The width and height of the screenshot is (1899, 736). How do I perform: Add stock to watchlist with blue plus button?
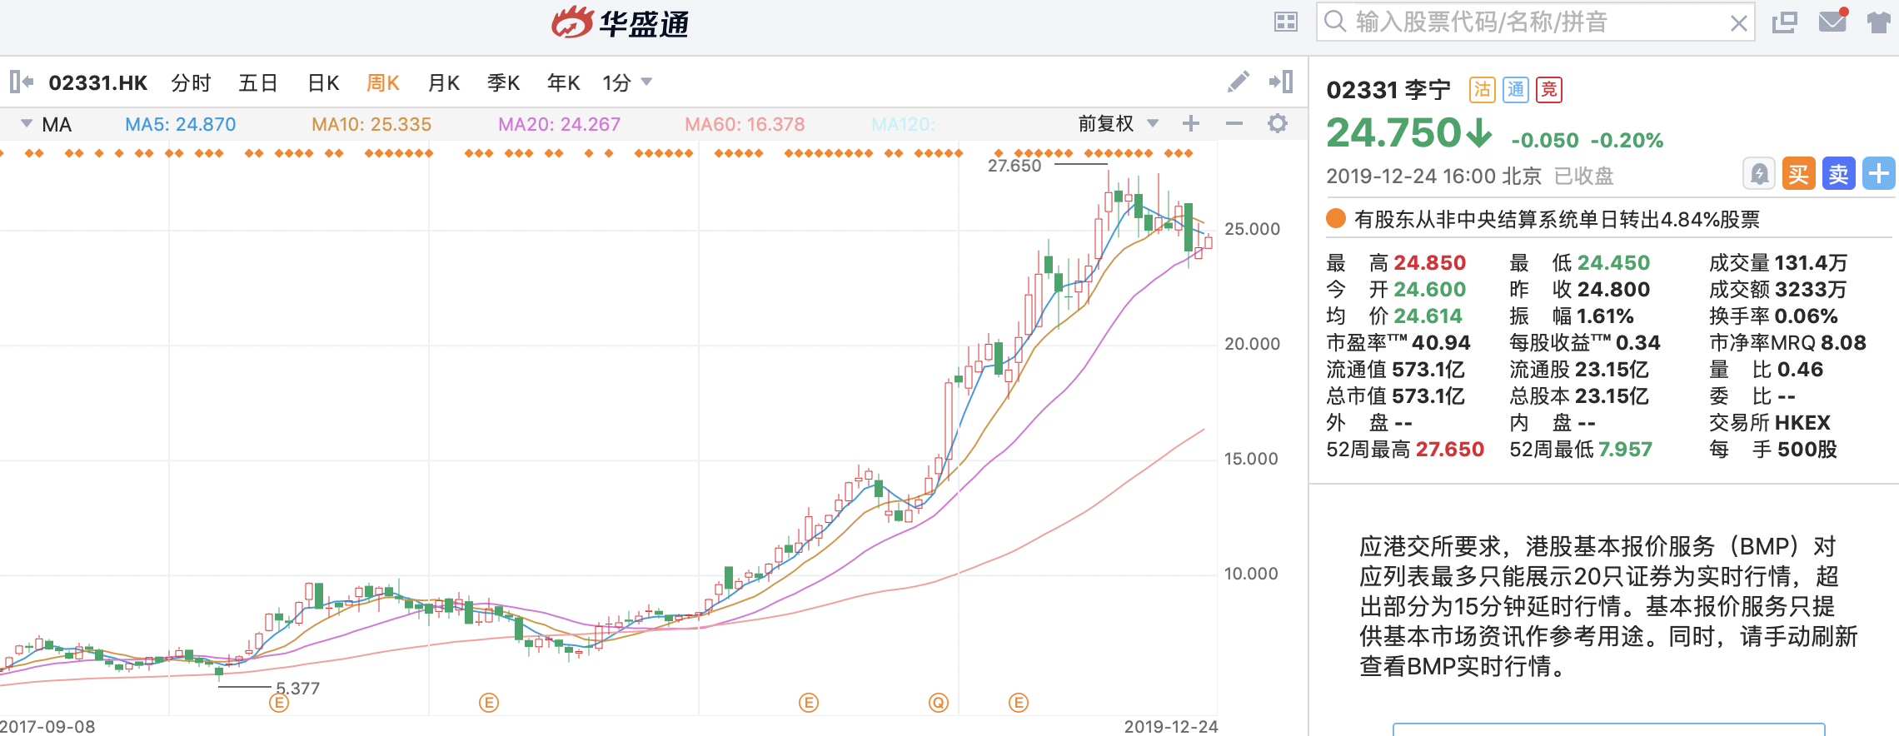(x=1878, y=174)
